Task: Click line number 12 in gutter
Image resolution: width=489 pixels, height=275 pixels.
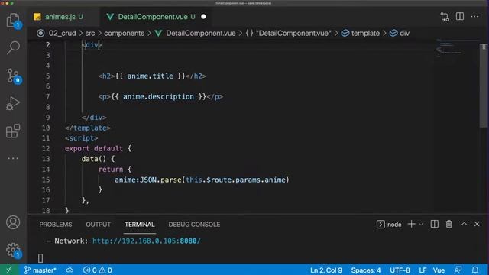Action: pos(46,148)
